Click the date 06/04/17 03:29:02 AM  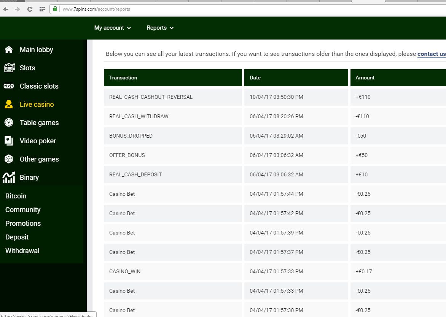point(276,136)
